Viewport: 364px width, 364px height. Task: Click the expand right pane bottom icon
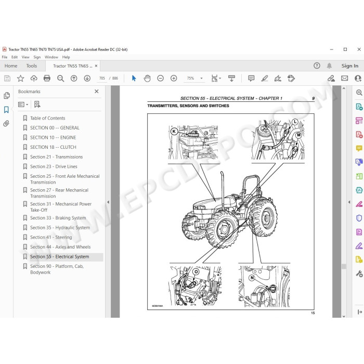[x=360, y=312]
